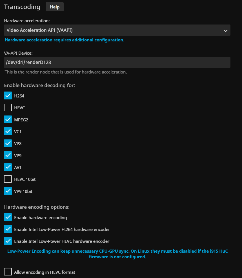Disable VP9 hardware decoding
This screenshot has height=278, width=242.
(8, 155)
